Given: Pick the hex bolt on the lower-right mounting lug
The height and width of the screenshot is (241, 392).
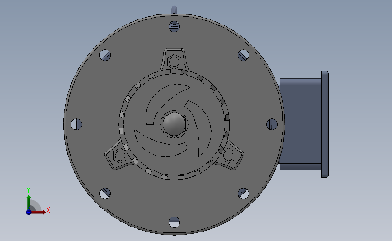Looking at the screenshot, I should [228, 156].
